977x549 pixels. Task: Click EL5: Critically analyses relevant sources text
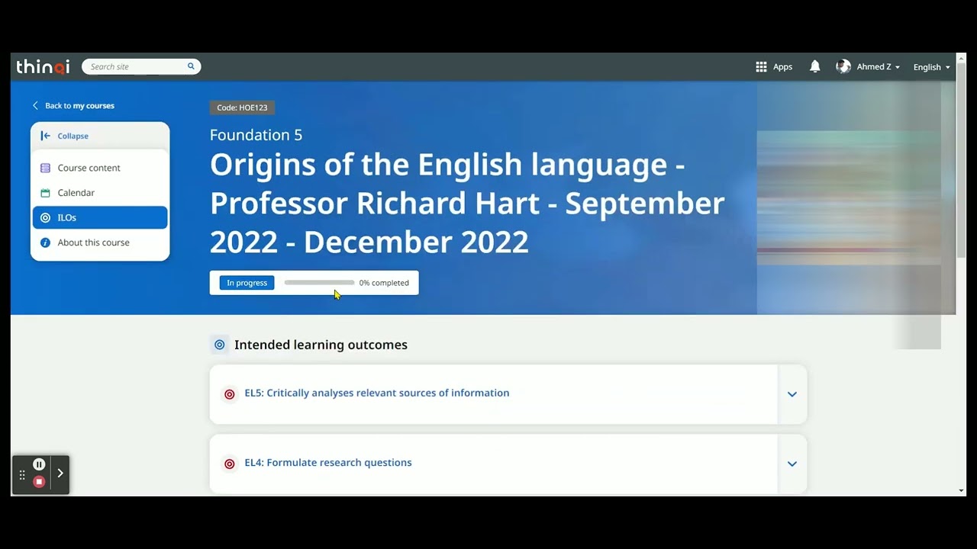click(x=377, y=393)
